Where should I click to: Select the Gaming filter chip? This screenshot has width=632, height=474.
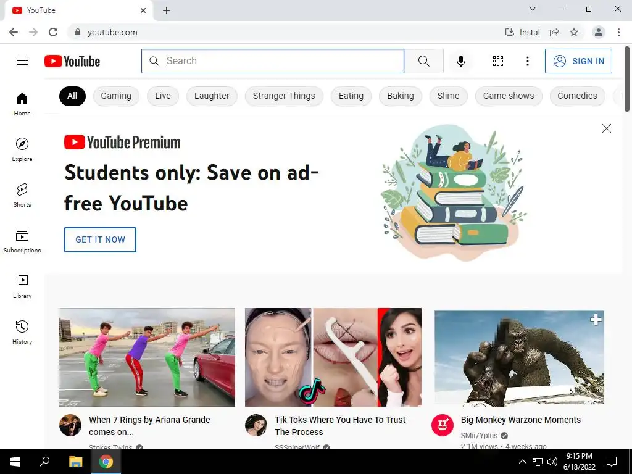point(116,96)
